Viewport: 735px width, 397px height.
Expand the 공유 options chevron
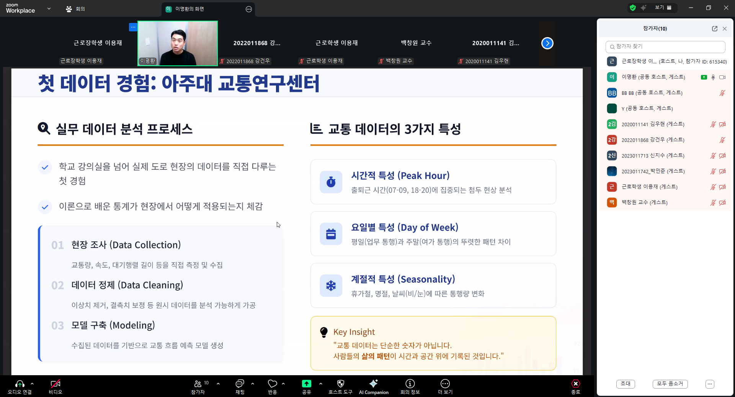coord(320,384)
